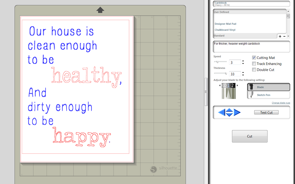Viewport: 295px width, 184px height.
Task: Click the Speed slider
Action: point(220,62)
